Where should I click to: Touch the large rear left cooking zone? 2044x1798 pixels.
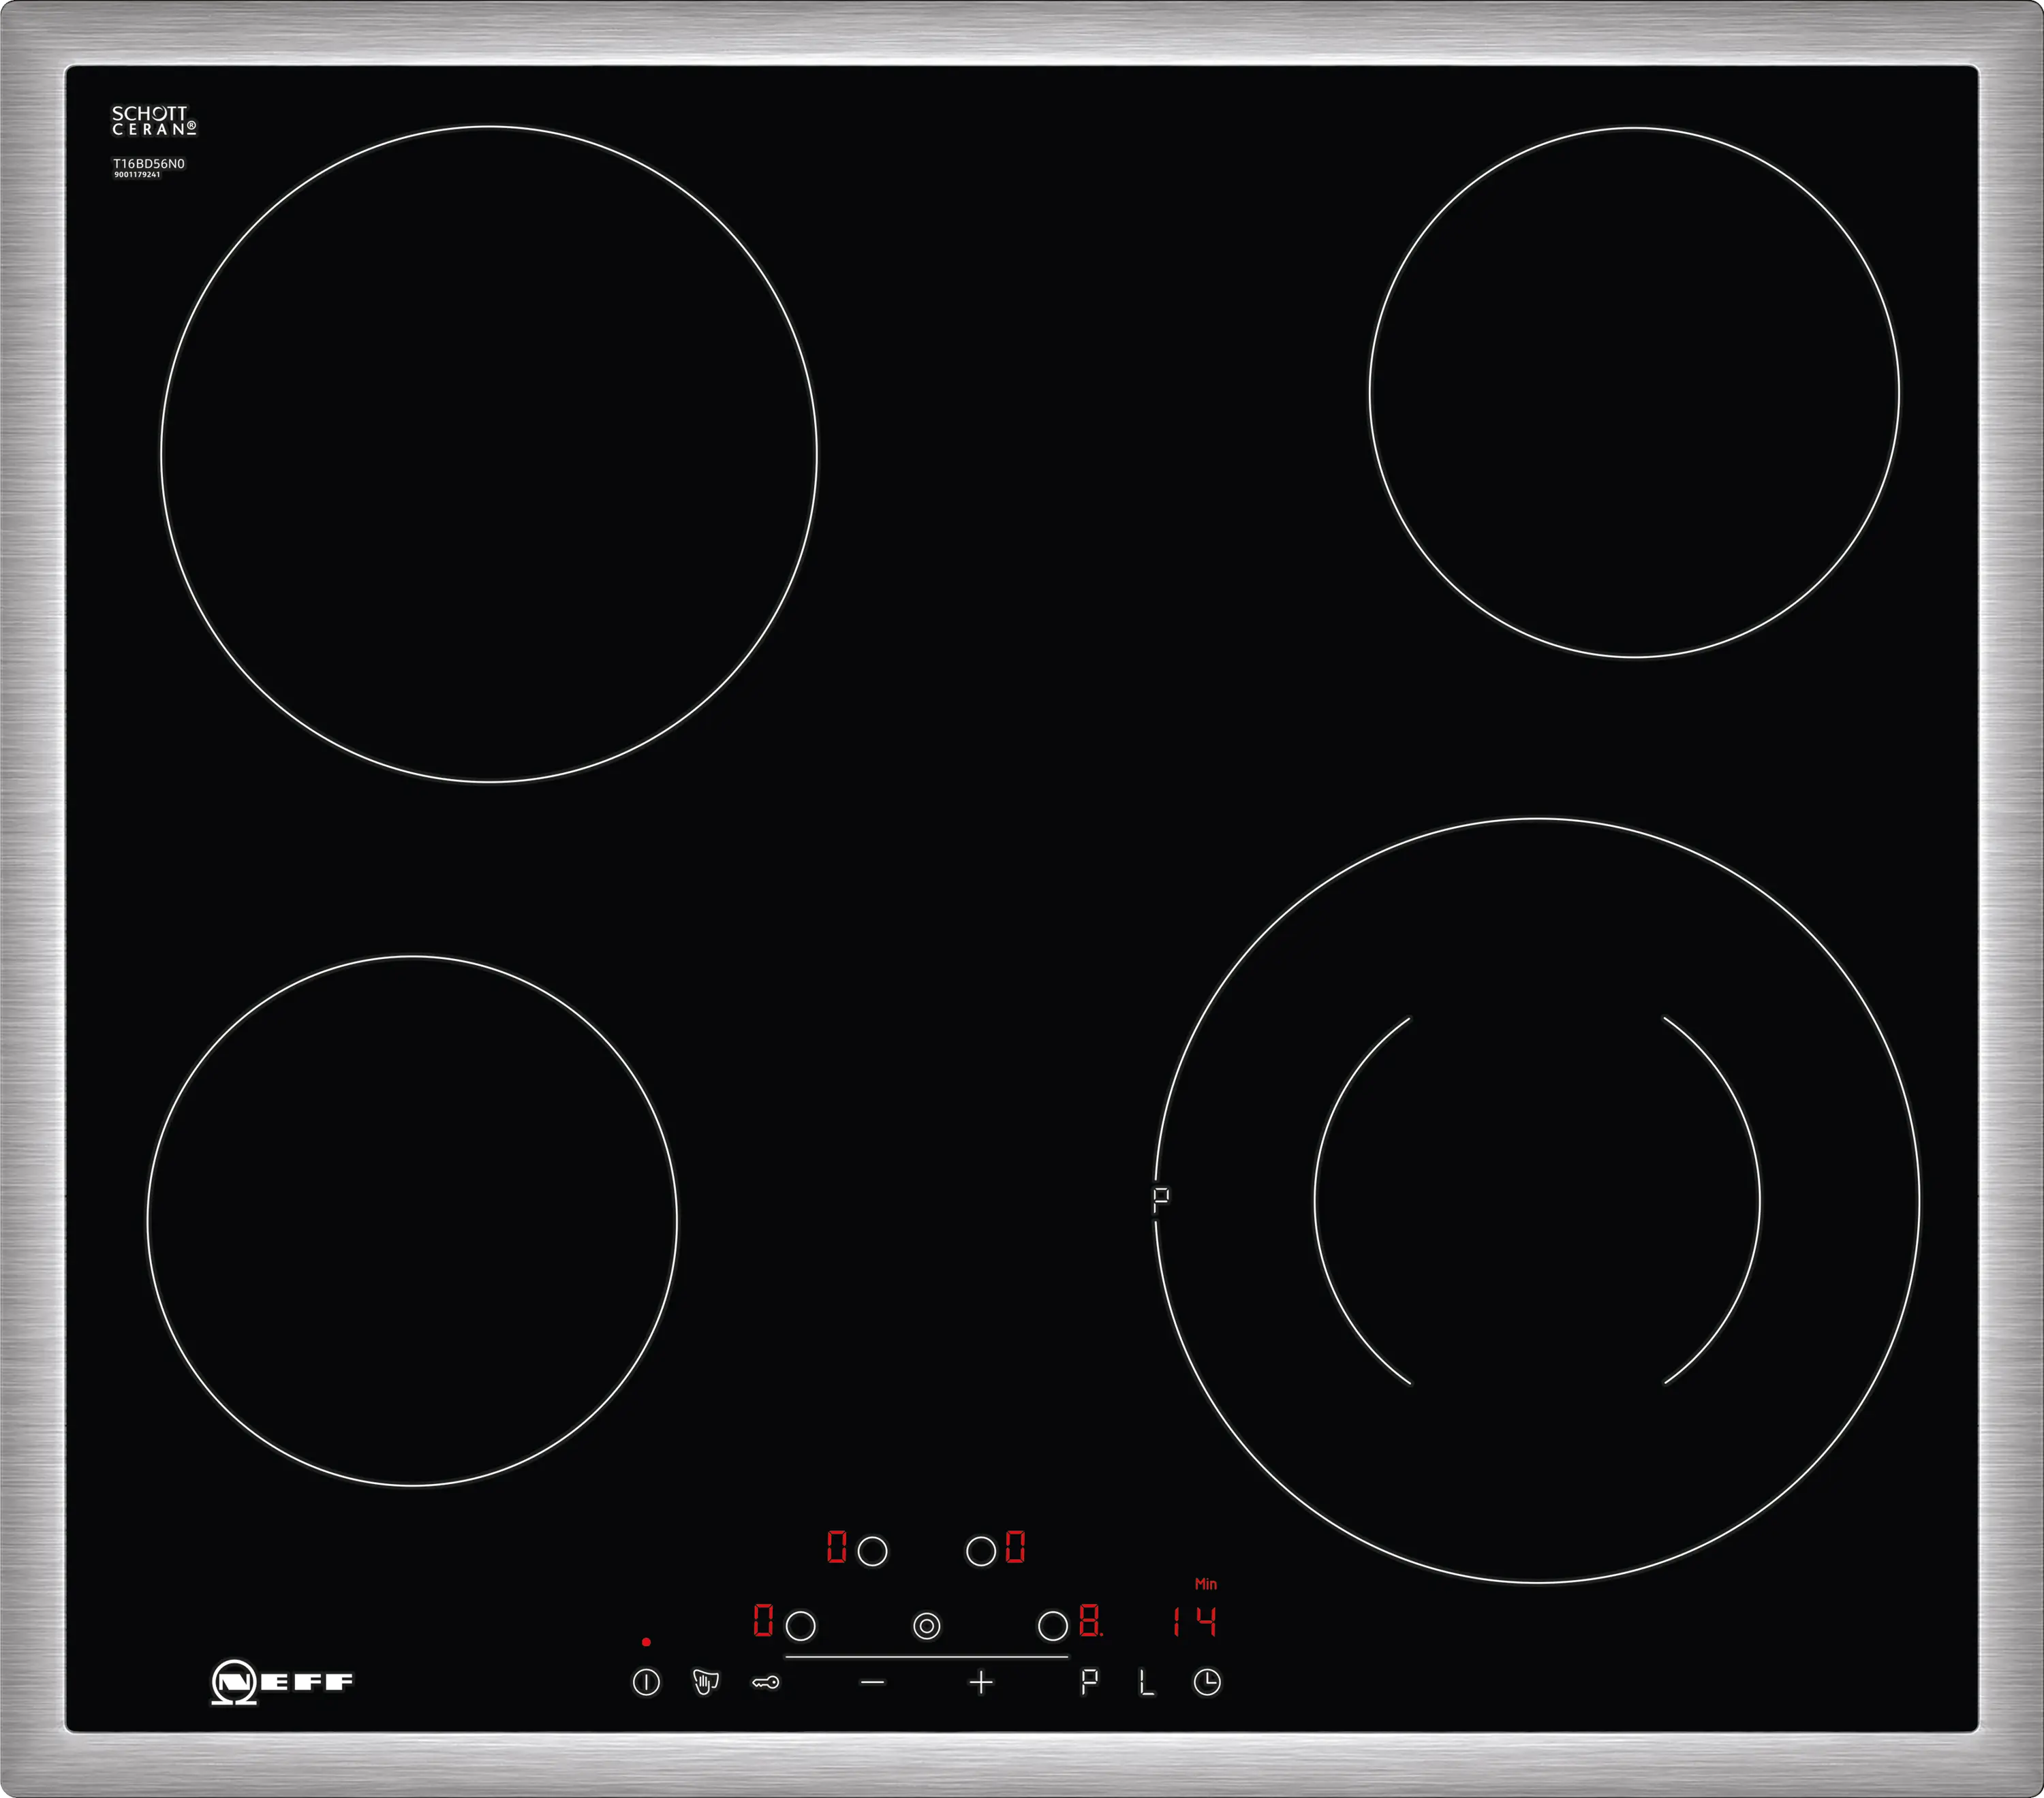(489, 454)
